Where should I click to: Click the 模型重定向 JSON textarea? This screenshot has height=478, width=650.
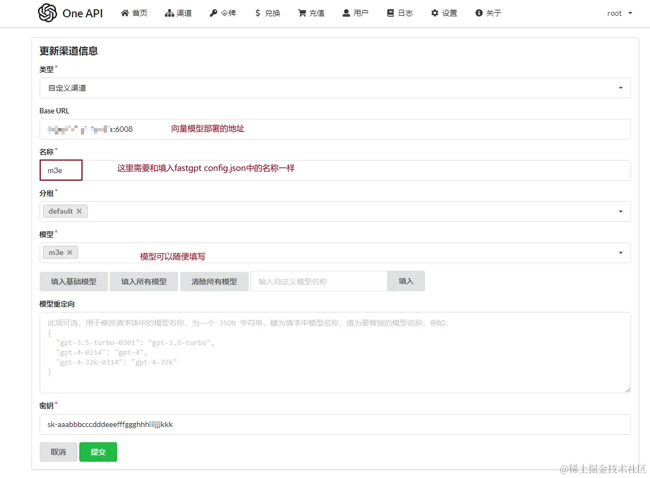(x=335, y=353)
